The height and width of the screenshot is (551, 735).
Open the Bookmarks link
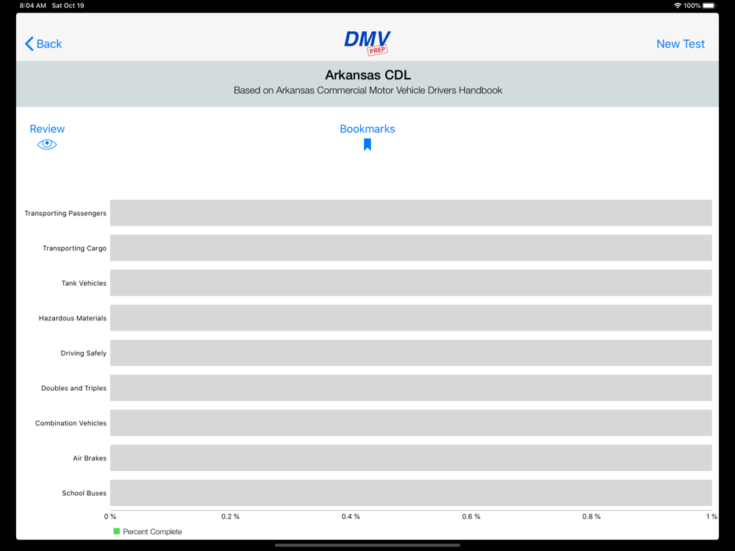[x=367, y=129]
